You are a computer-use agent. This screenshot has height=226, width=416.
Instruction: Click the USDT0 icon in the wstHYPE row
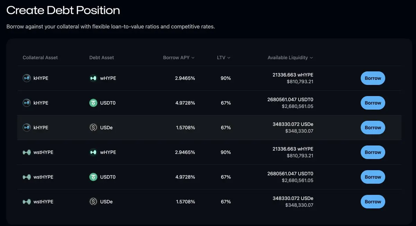click(x=93, y=177)
